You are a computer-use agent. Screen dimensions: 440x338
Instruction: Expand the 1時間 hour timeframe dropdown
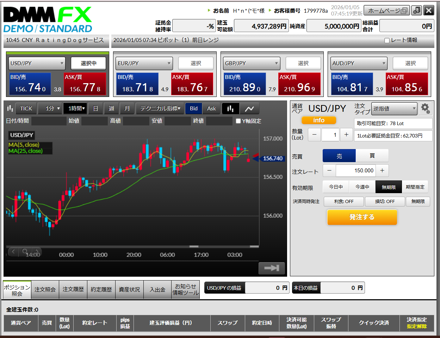75,109
